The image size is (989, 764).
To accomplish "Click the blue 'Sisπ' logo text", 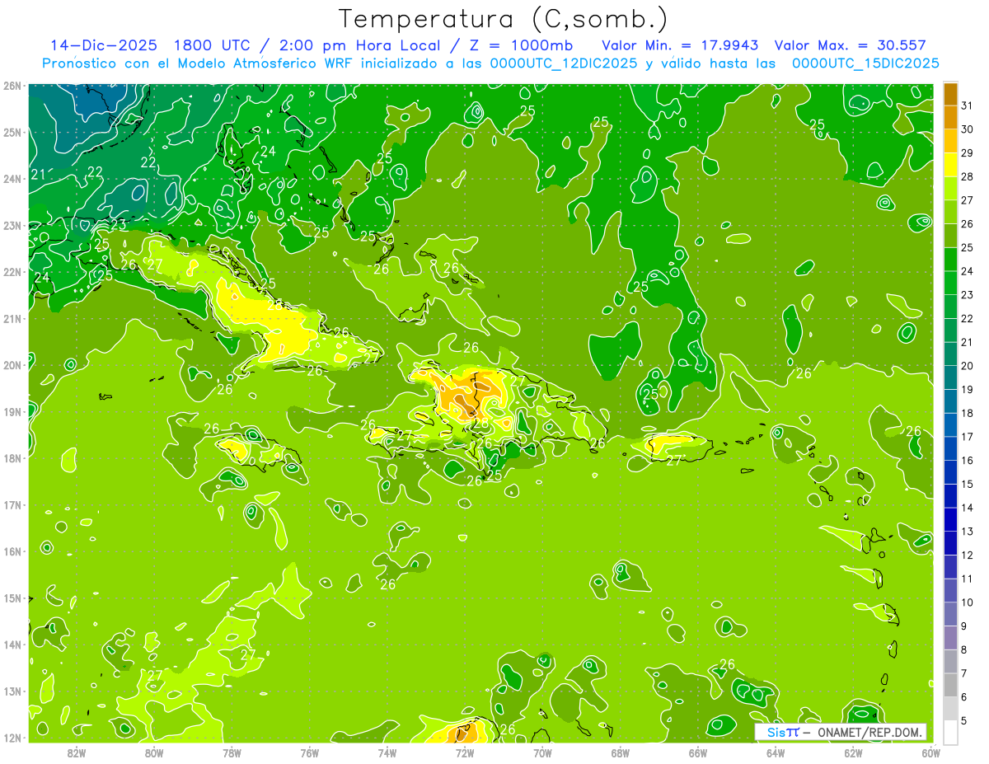I will click(783, 732).
